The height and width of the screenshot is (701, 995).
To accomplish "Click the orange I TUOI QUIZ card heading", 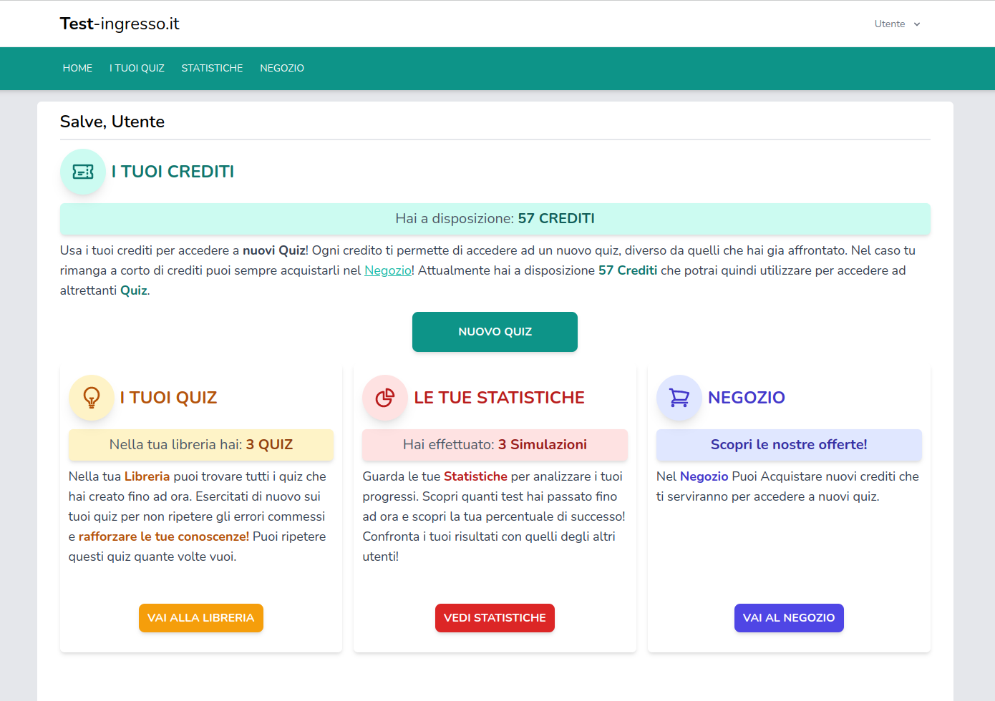I will tap(168, 398).
